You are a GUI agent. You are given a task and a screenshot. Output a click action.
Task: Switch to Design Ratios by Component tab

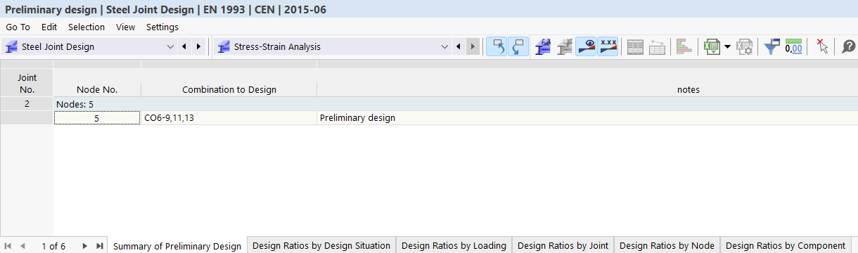(x=786, y=246)
